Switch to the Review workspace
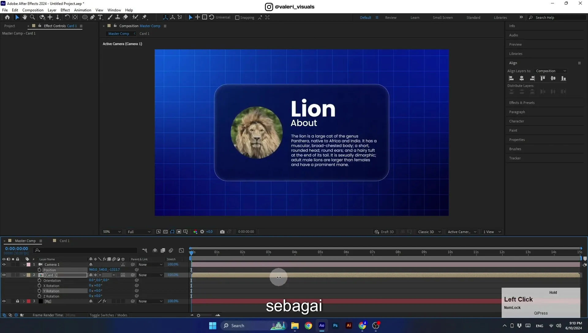Image resolution: width=588 pixels, height=333 pixels. 391,18
